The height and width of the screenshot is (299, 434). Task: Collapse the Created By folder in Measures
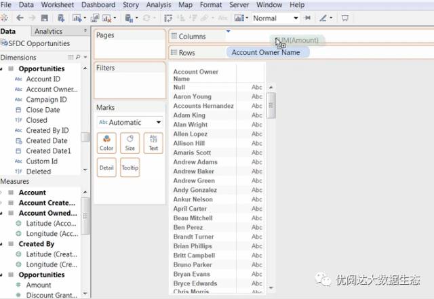(3, 244)
